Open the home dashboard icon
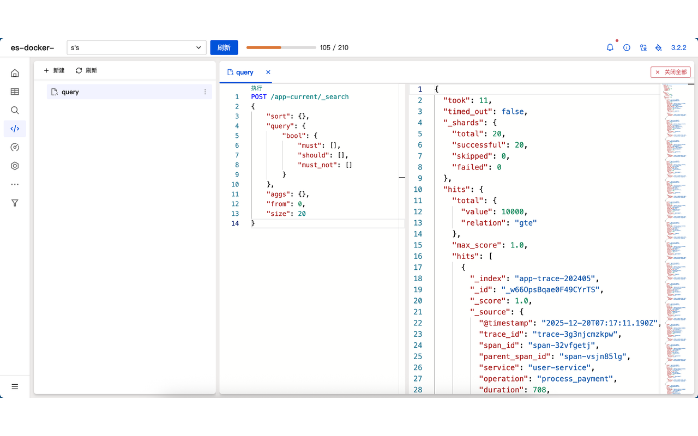This screenshot has height=436, width=698. point(15,72)
